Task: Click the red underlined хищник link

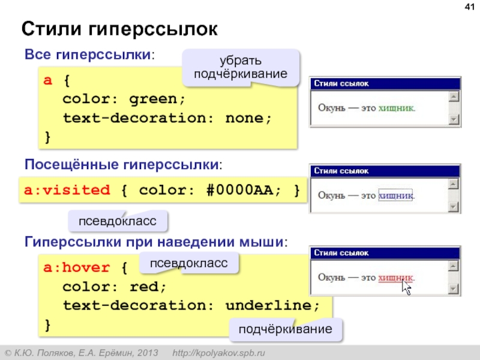Action: [395, 278]
